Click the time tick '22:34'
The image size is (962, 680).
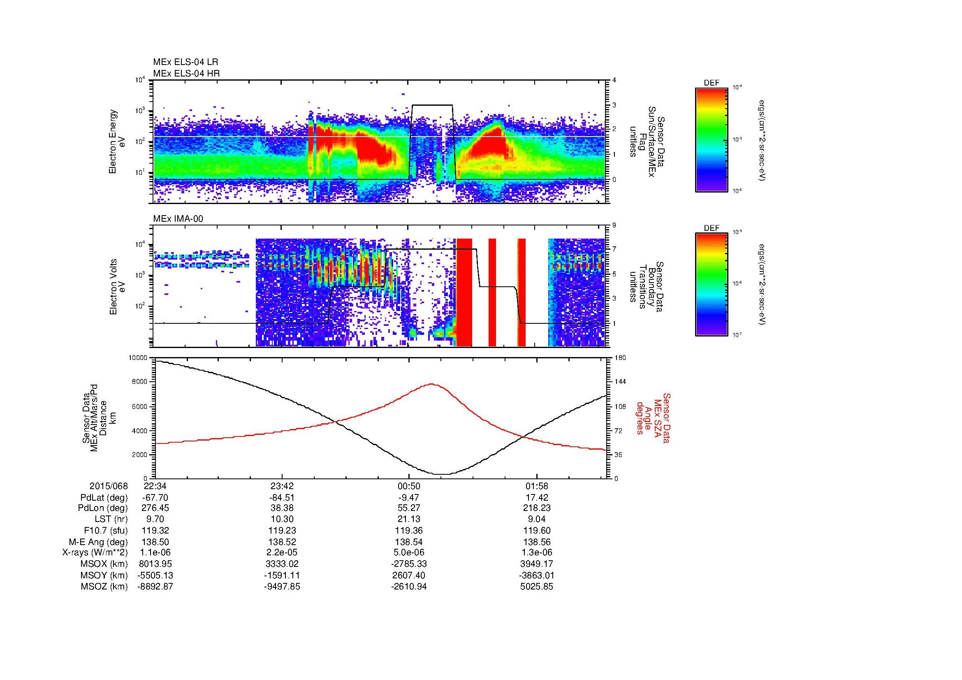[x=155, y=486]
